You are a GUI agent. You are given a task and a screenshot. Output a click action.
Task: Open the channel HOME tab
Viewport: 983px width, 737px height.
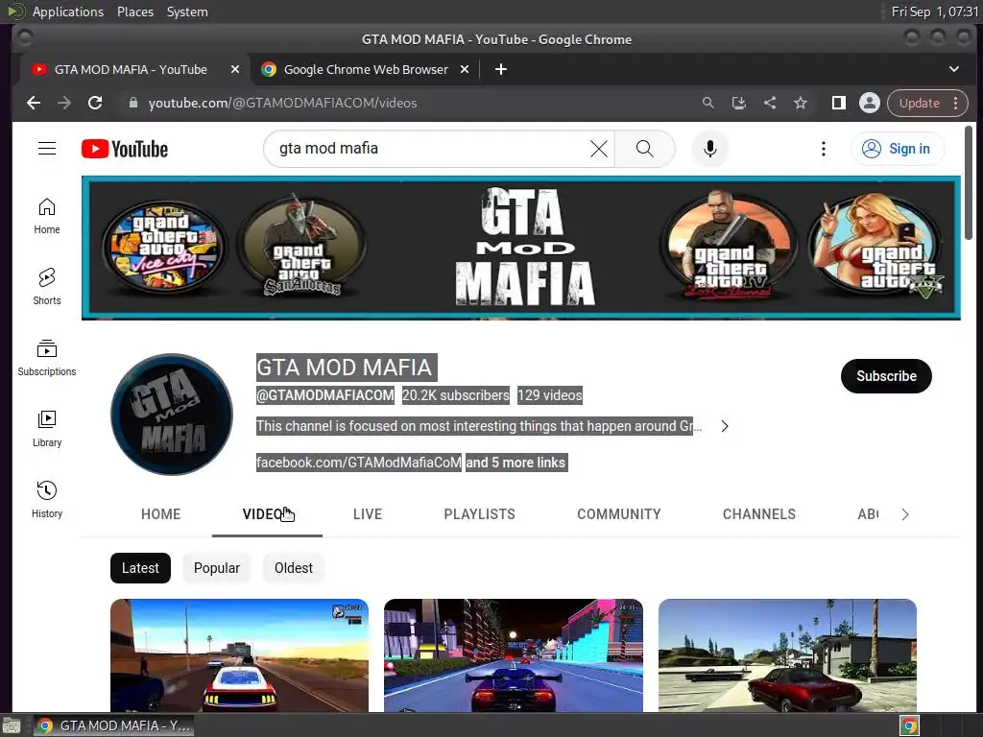coord(160,514)
